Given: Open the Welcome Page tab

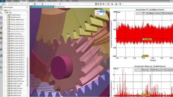Looking at the screenshot, I should point(60,7).
